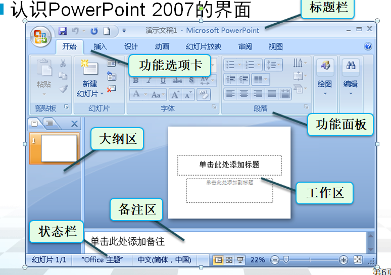The width and height of the screenshot is (391, 275).
Task: Click the Find binoculars icon for 编辑
Action: click(351, 66)
